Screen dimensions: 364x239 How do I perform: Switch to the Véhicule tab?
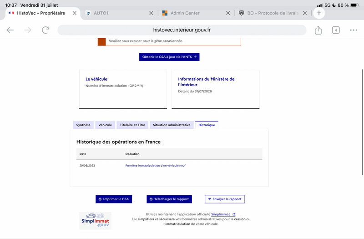[x=105, y=125]
